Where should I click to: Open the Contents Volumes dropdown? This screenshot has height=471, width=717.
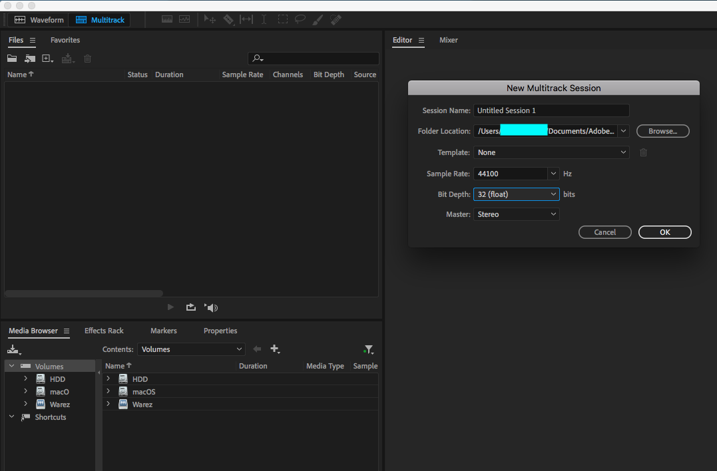tap(191, 349)
